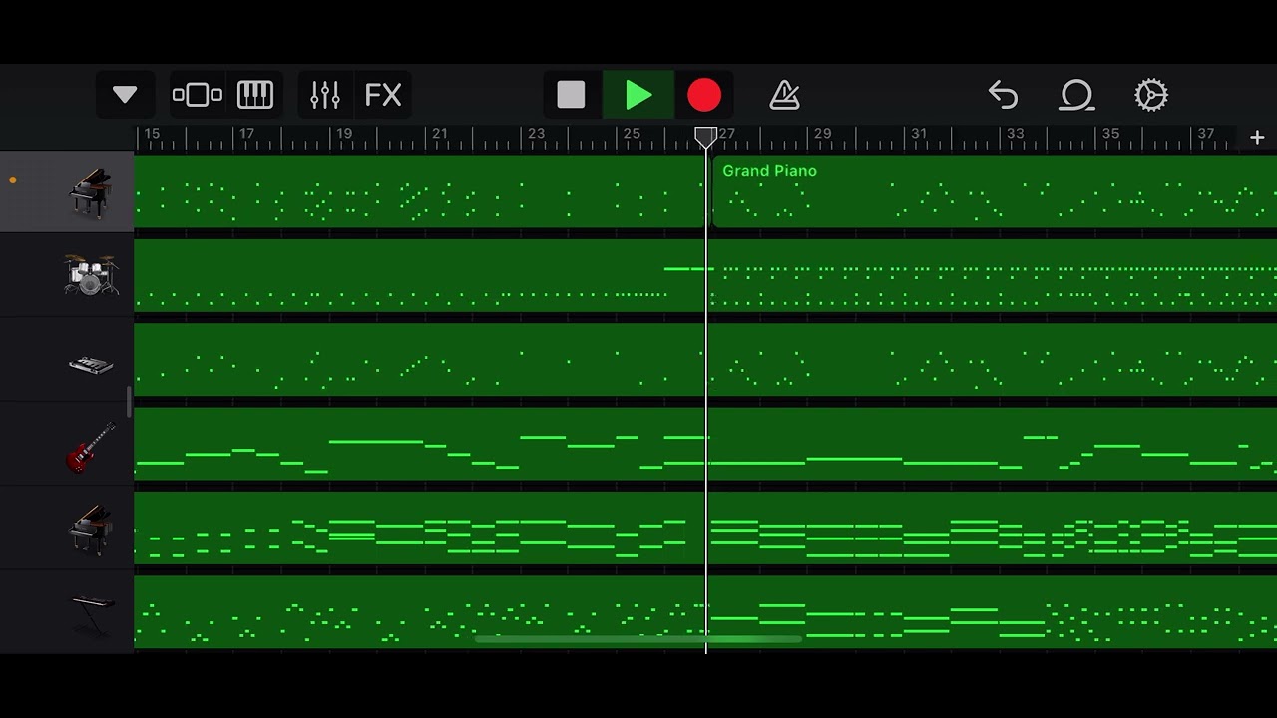Select the second grand piano track header
Viewport: 1277px width, 718px height.
(x=67, y=529)
